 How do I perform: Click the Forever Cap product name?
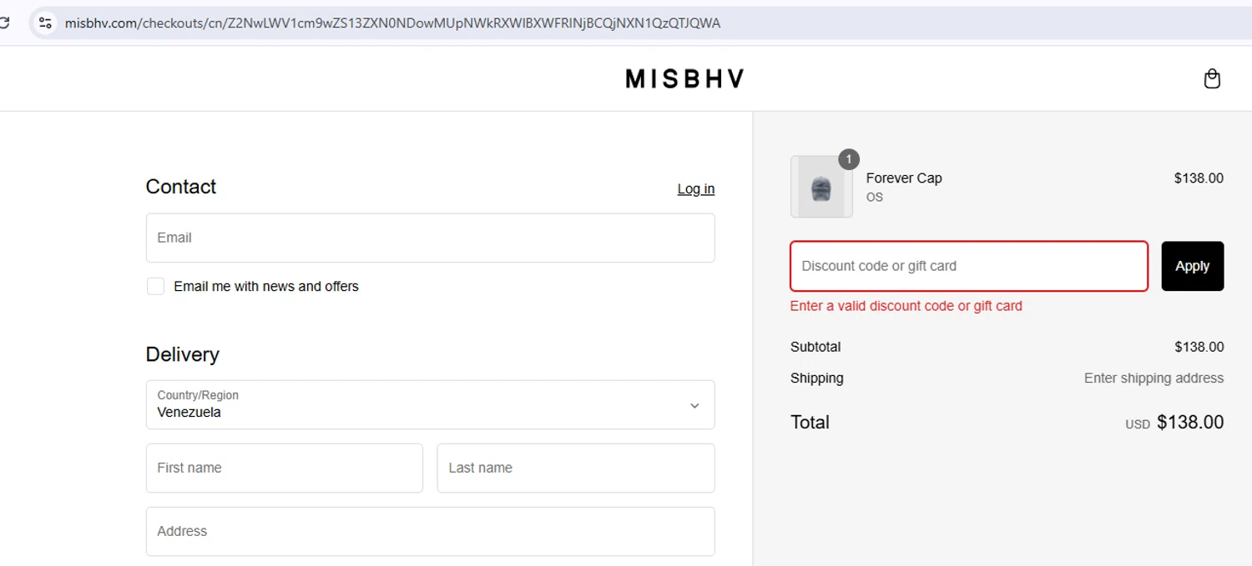coord(904,178)
